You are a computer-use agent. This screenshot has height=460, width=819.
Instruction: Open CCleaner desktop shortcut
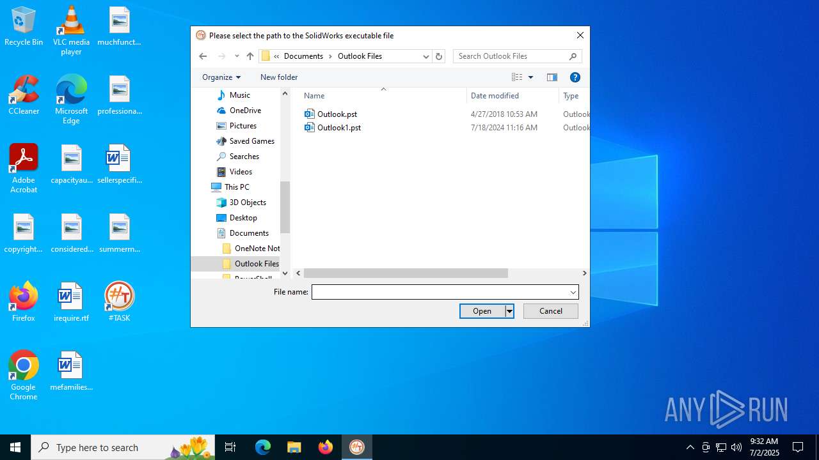[x=24, y=96]
